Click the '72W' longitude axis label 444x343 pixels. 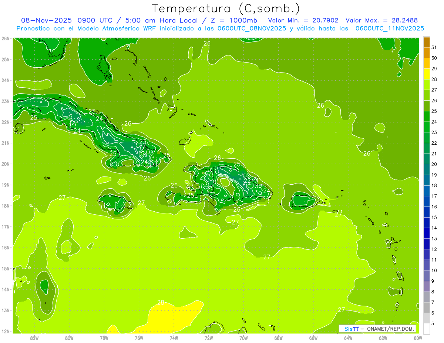209,338
